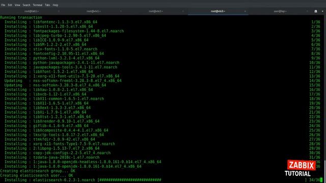Click libXext-1.3.3-3.el7.x86_64 text
Viewport: 326px width, 183px height.
pyautogui.click(x=62, y=108)
